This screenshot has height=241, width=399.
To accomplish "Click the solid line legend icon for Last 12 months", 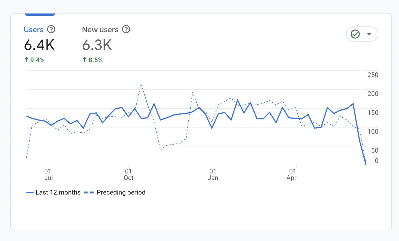I will (x=30, y=192).
